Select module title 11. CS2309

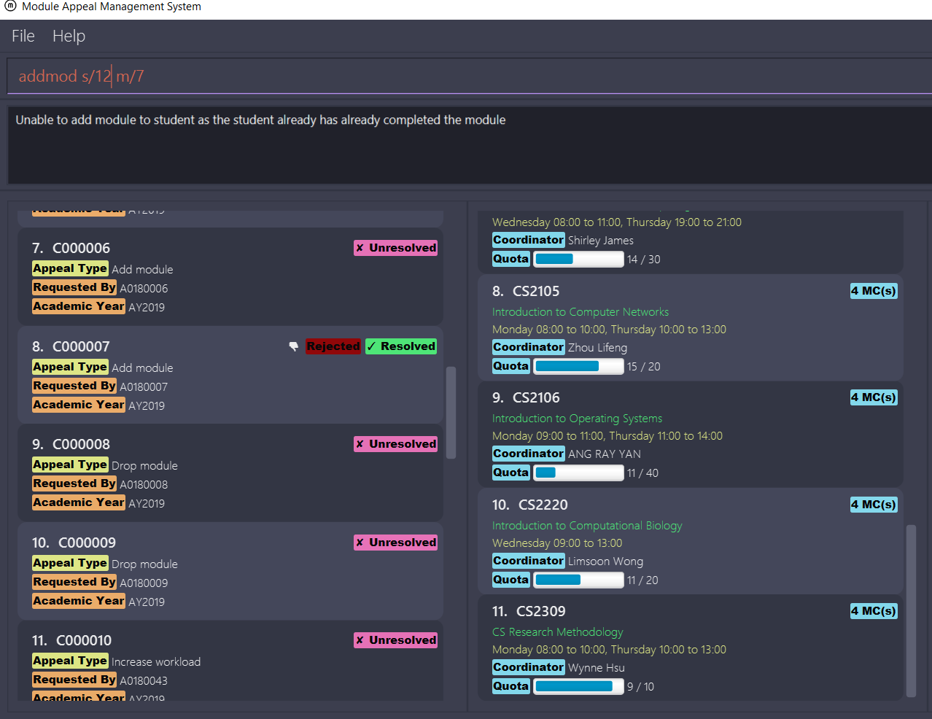[x=529, y=611]
